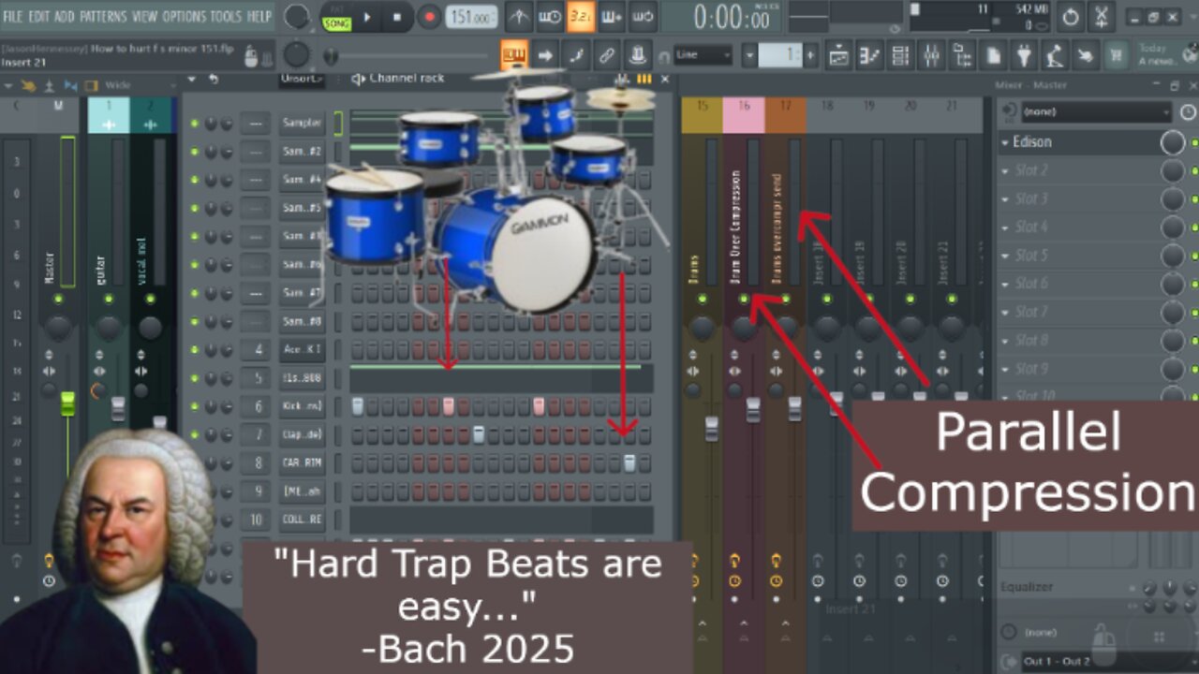Click the Edison slot mix knob
Viewport: 1199px width, 674px height.
coord(1173,142)
